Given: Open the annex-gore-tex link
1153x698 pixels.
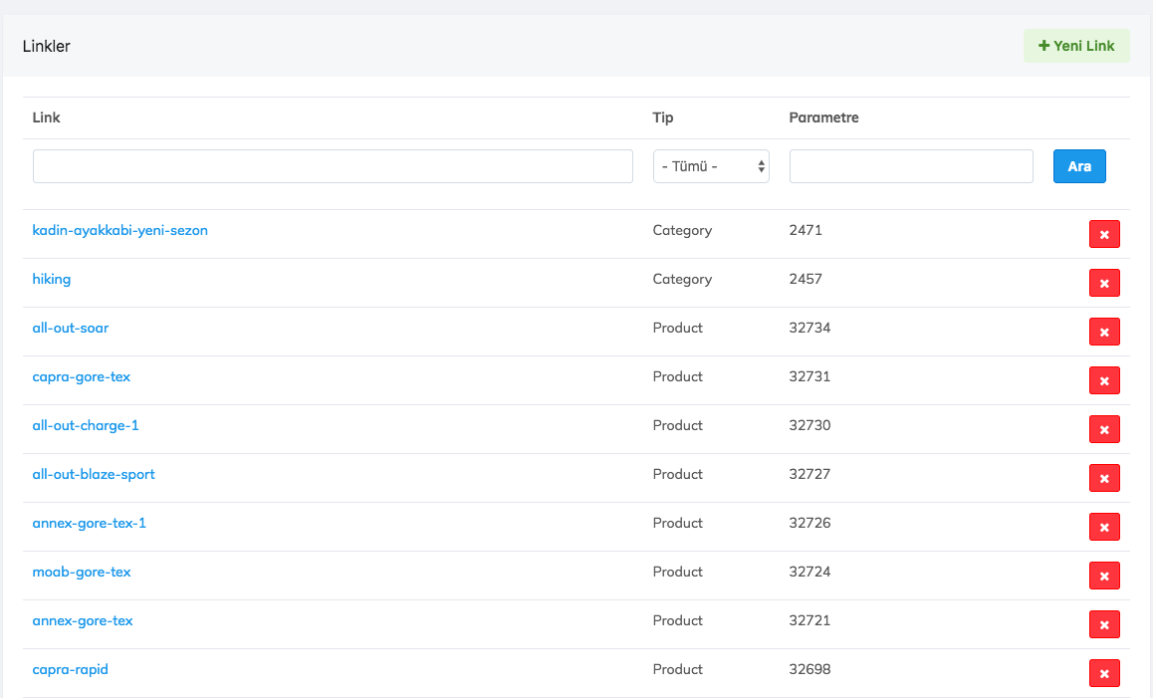Looking at the screenshot, I should tap(83, 620).
